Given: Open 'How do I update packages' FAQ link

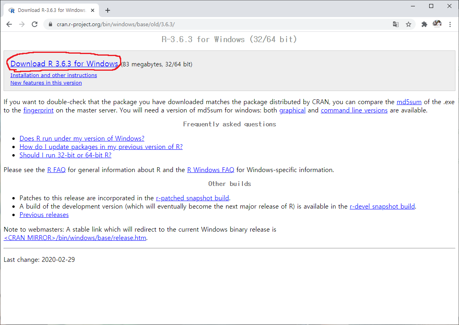Looking at the screenshot, I should click(x=101, y=147).
